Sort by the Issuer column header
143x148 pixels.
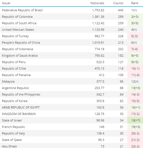(6, 3)
